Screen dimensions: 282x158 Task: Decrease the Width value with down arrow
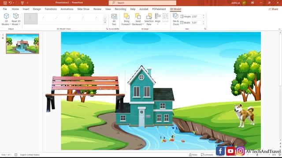204,24
